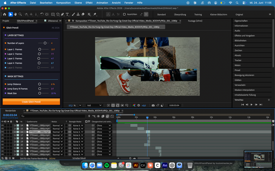This screenshot has width=275, height=171.
Task: Select the Überprüfung workspace
Action: [x=180, y=14]
